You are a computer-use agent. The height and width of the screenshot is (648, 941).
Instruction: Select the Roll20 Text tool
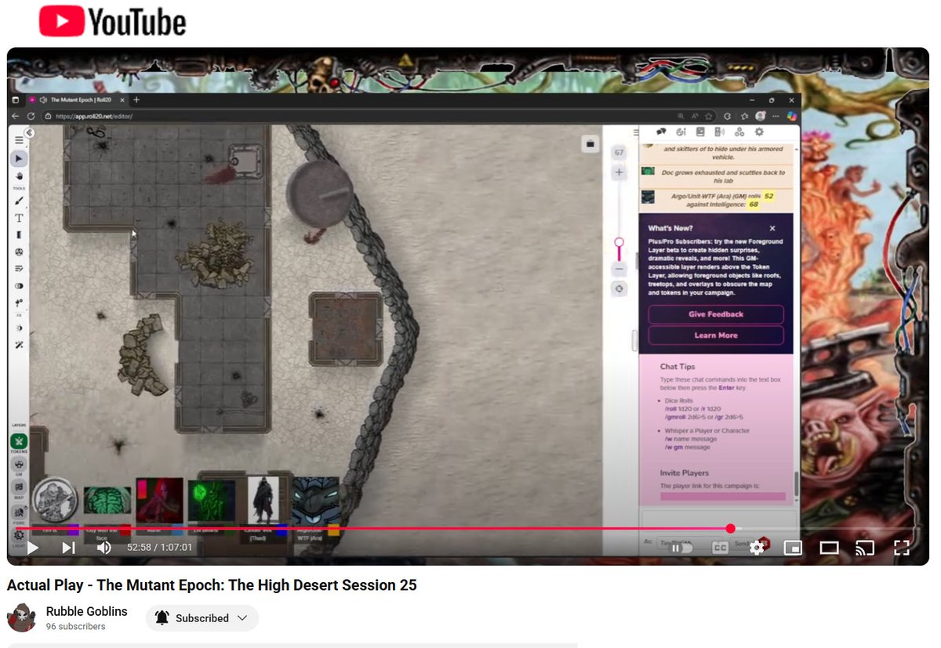point(19,218)
